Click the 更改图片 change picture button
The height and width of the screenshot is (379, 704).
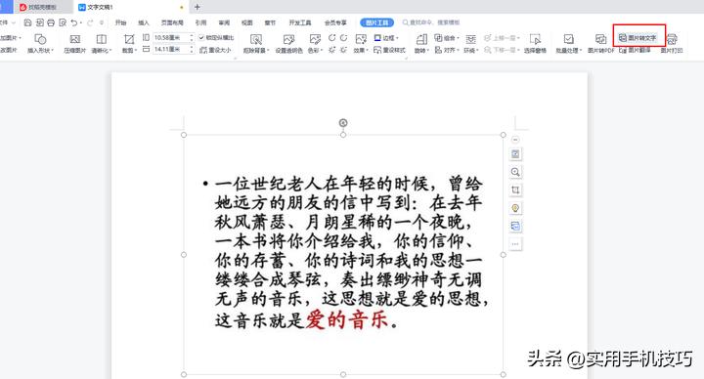pyautogui.click(x=8, y=50)
